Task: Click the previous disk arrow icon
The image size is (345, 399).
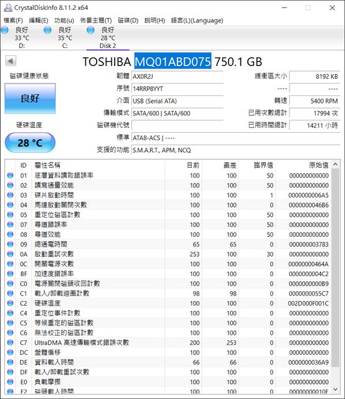Action: pyautogui.click(x=11, y=61)
